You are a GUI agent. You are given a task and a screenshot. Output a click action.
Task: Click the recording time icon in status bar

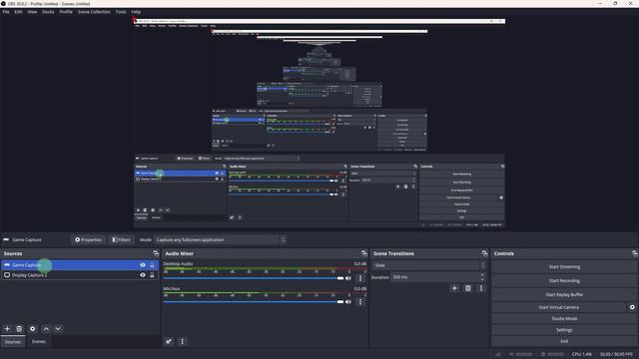coord(543,354)
